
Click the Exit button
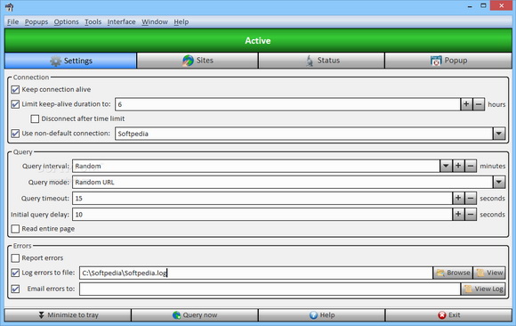(448, 315)
